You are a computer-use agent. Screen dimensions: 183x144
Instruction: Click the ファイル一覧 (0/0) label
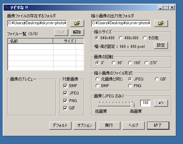point(23,34)
